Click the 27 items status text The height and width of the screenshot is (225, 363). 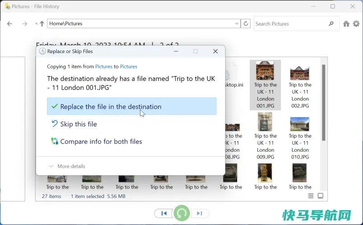(51, 196)
